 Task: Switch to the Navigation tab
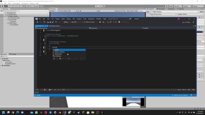coord(161,9)
